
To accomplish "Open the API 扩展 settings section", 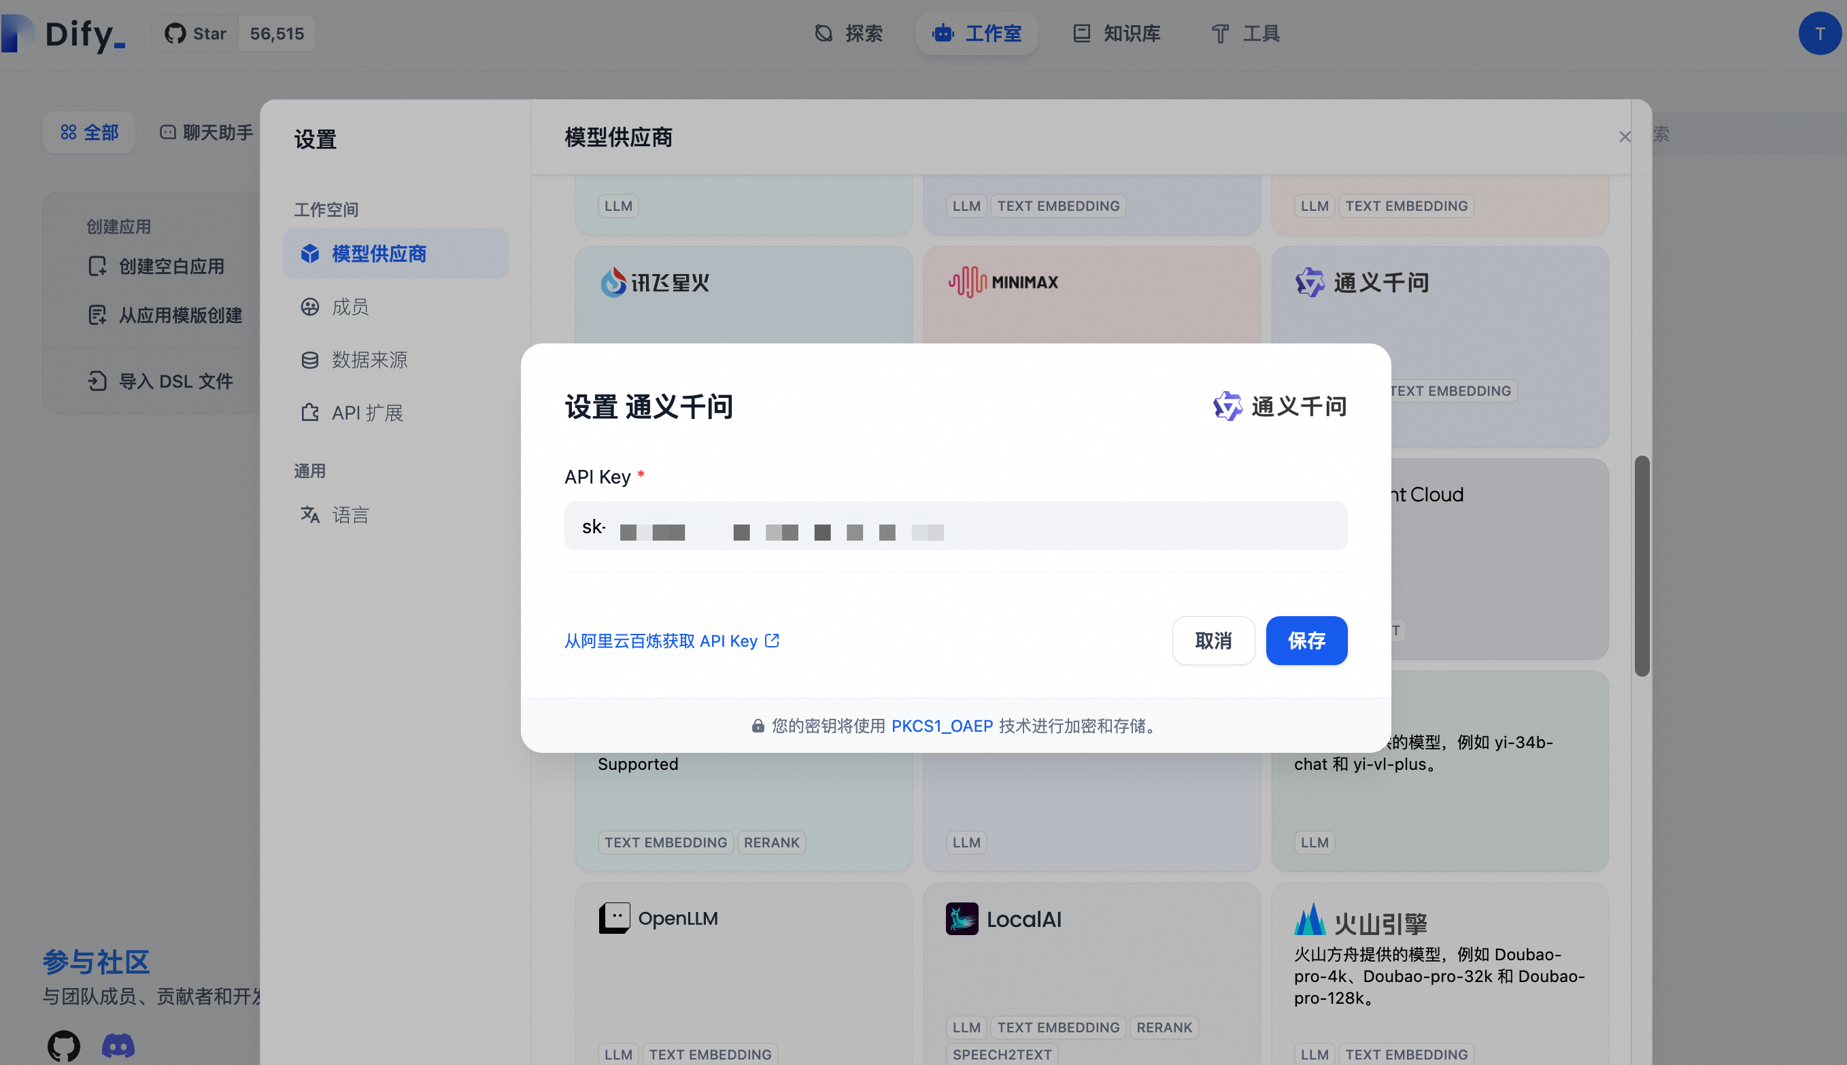I will coord(367,412).
